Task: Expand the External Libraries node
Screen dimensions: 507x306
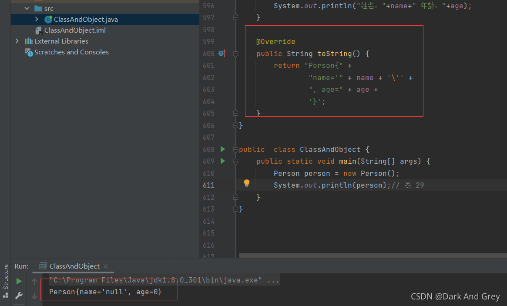Action: [x=17, y=41]
